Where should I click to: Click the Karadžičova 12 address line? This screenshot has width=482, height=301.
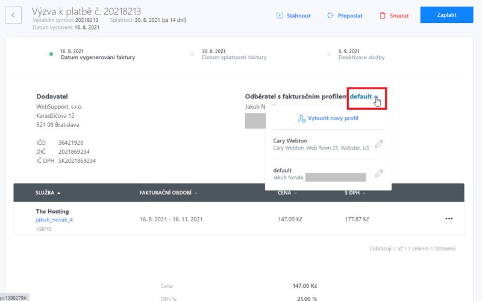click(55, 116)
